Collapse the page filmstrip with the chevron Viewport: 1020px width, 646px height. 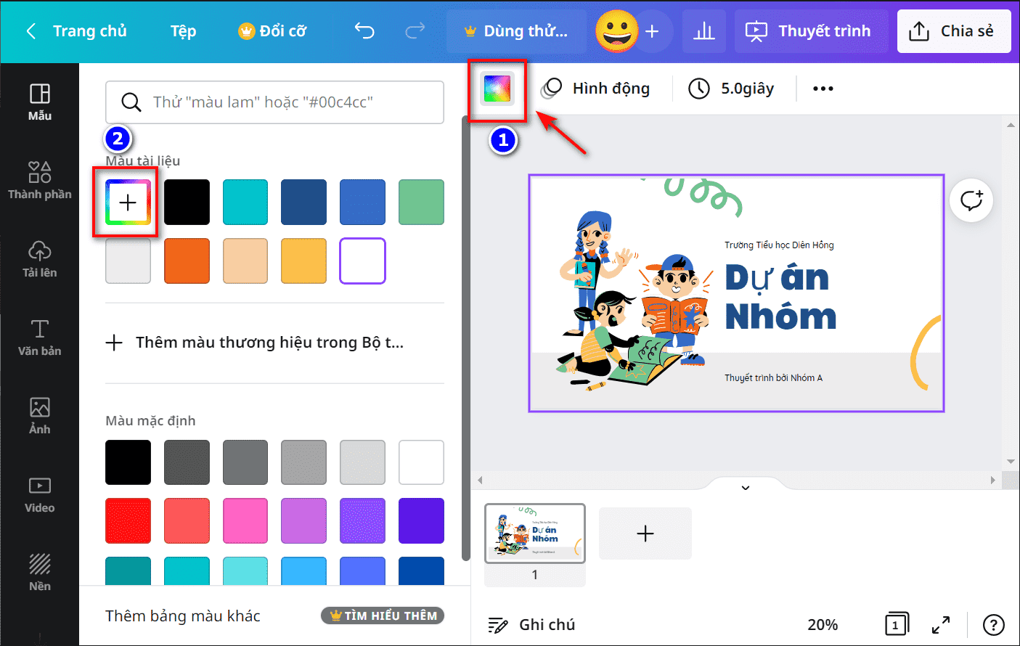[745, 487]
